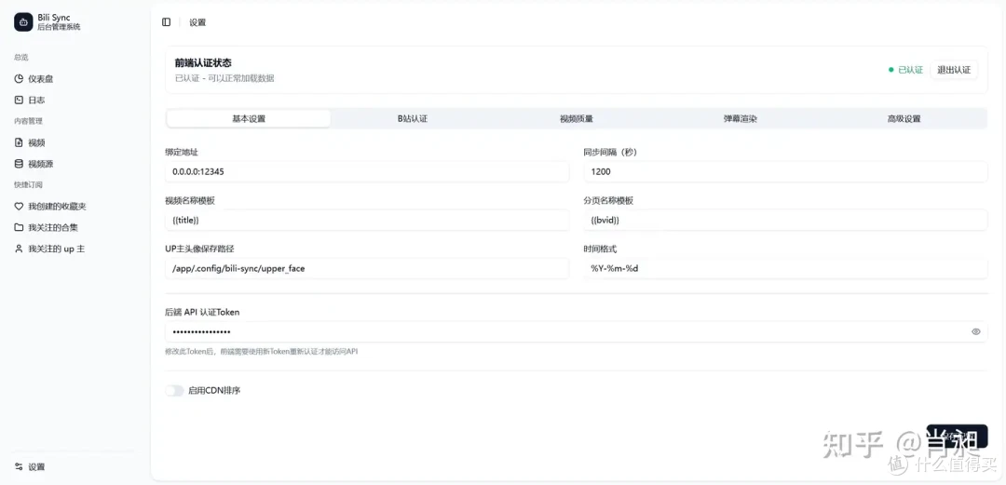Viewport: 1006px width, 485px height.
Task: Select the 弹幕渲染 tab
Action: click(740, 118)
